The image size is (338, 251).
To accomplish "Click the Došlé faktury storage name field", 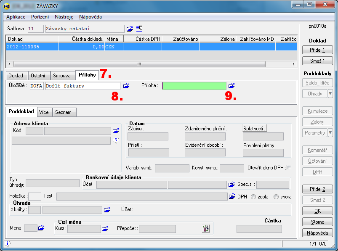I will [x=83, y=86].
